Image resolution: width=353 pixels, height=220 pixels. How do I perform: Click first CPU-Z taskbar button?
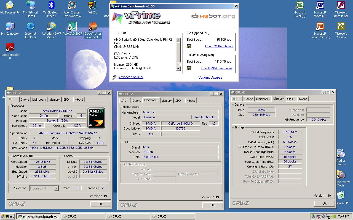[83, 216]
